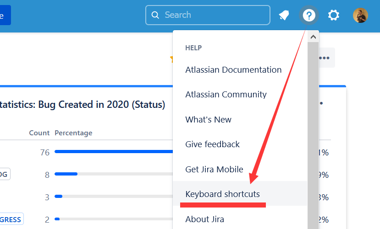Click the count value 76
The height and width of the screenshot is (229, 380).
coord(45,152)
